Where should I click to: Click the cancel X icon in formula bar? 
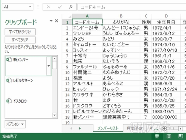48,7
